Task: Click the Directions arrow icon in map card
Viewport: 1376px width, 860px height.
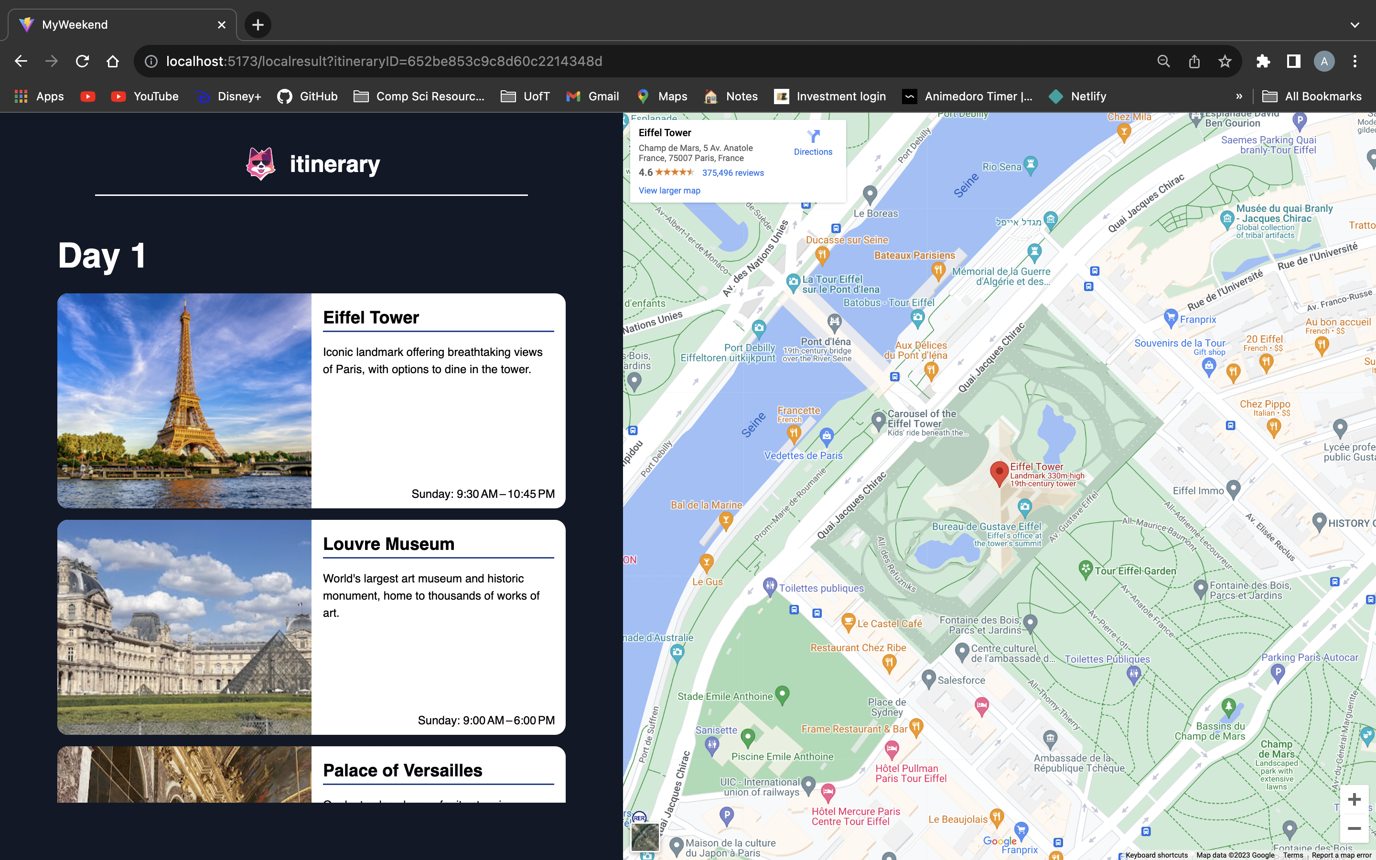Action: point(813,137)
